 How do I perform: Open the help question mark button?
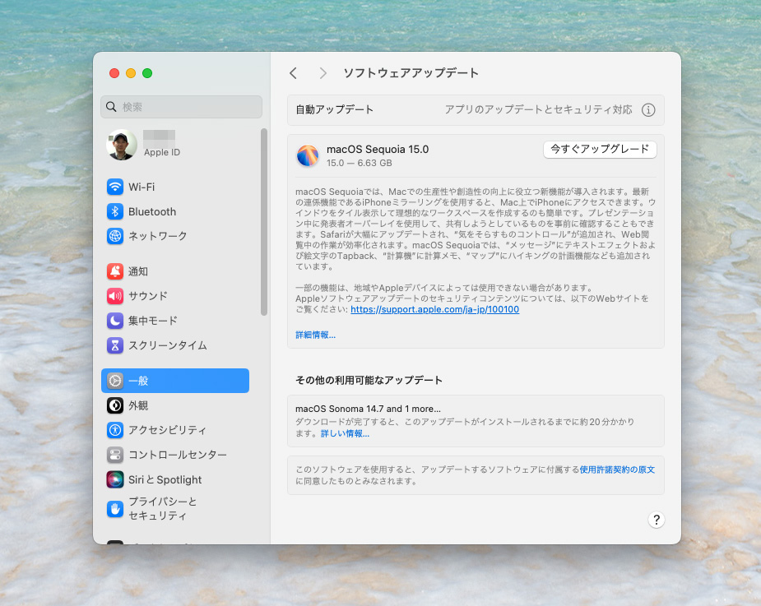coord(657,520)
